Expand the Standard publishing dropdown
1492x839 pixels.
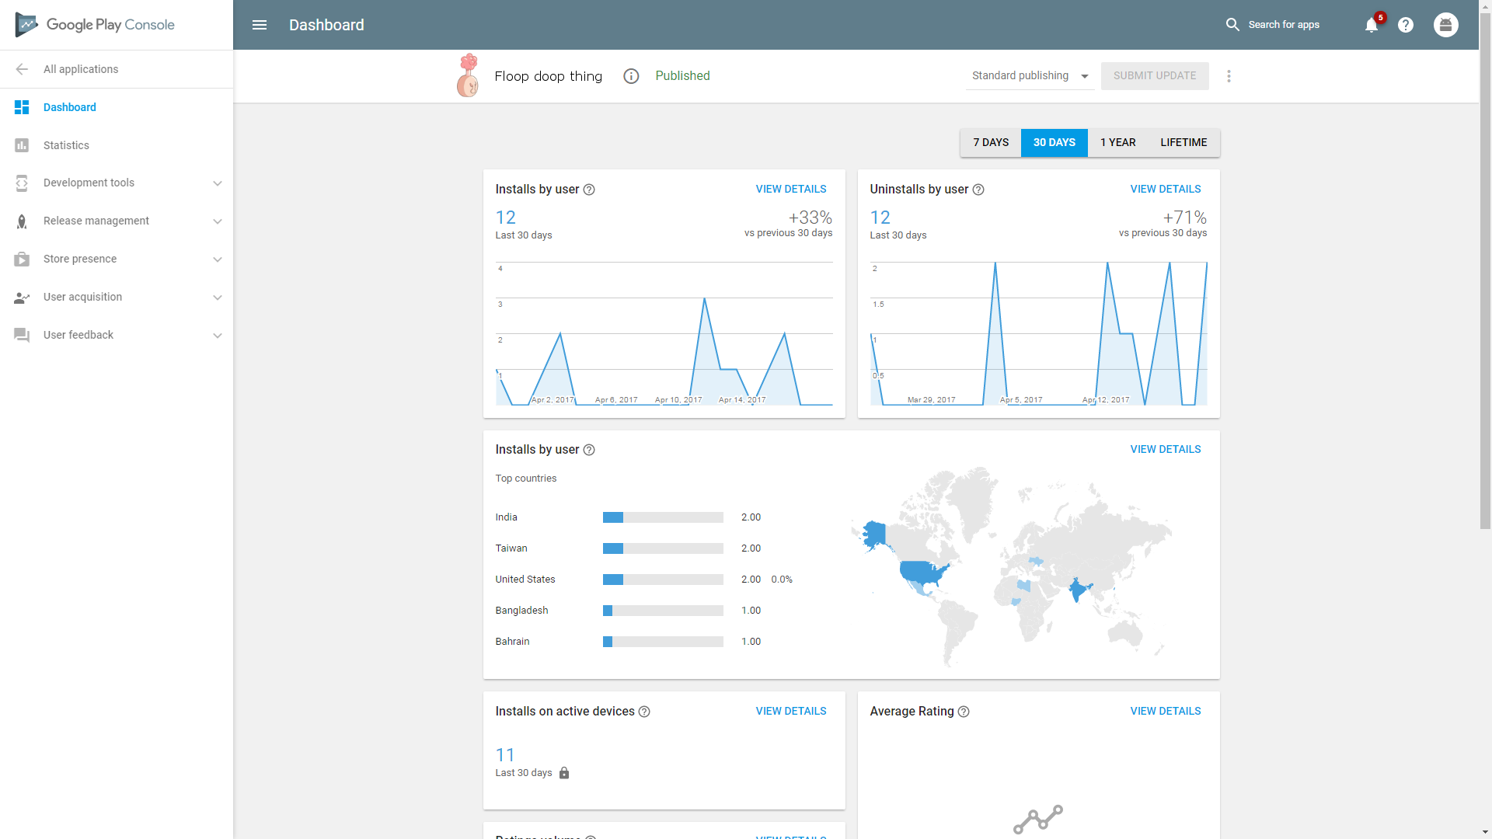tap(1082, 76)
